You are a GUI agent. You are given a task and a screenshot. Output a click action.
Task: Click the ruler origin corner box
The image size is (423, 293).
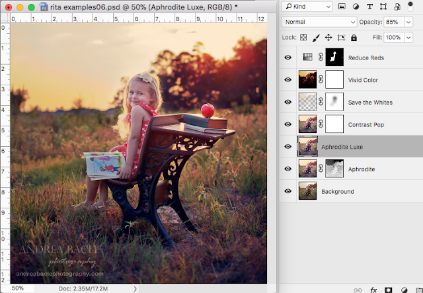point(5,18)
